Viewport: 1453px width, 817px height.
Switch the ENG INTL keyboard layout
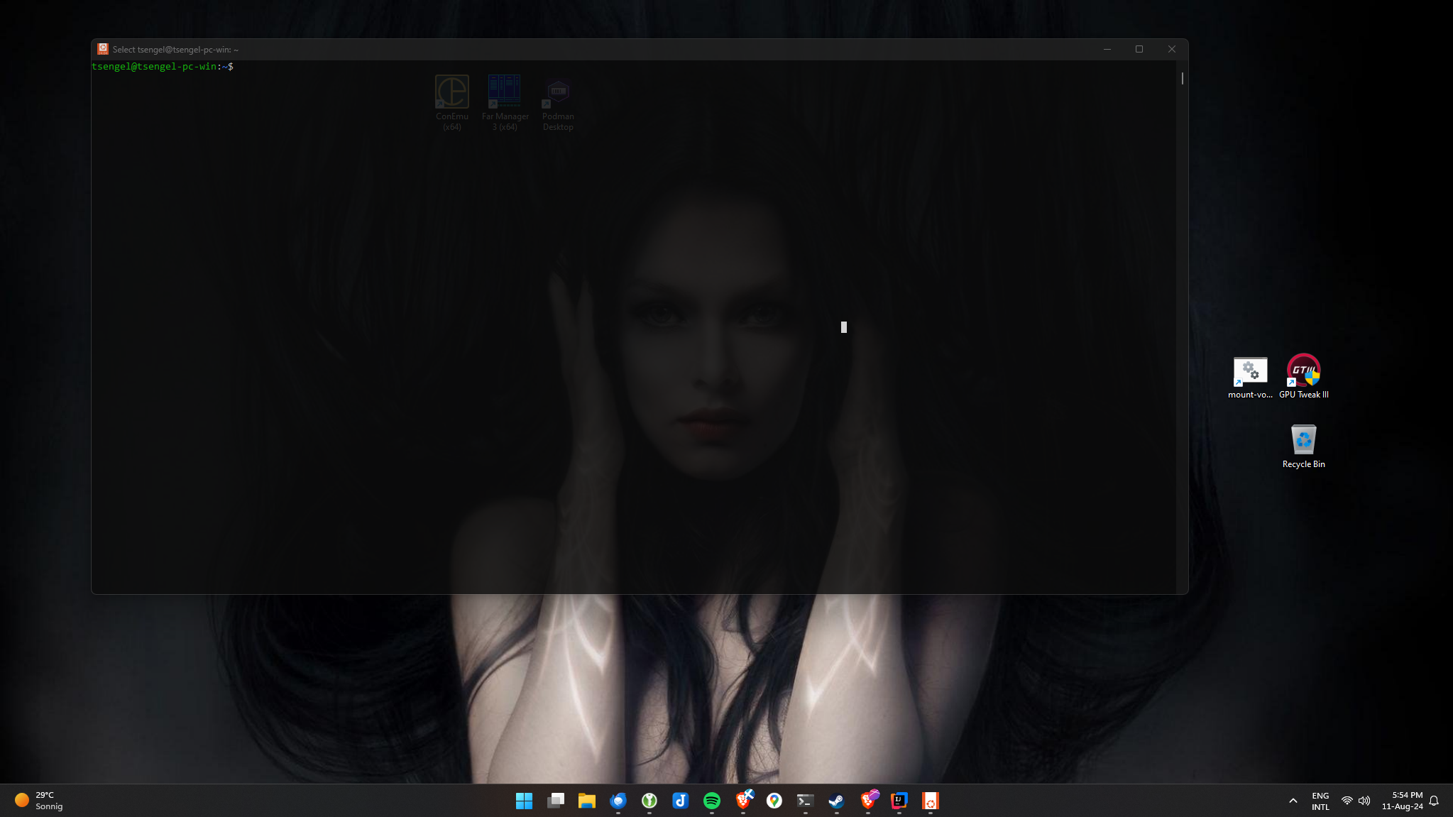(1320, 801)
